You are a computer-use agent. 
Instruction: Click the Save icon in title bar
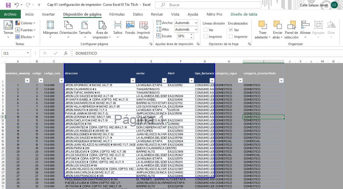point(8,5)
